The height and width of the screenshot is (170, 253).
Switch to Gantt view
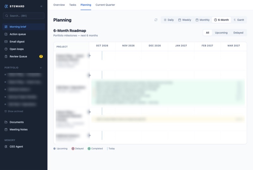tap(239, 20)
